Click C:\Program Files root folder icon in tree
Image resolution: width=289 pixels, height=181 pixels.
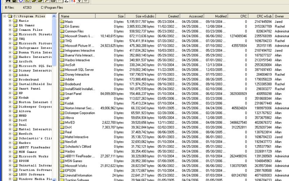tap(10, 16)
